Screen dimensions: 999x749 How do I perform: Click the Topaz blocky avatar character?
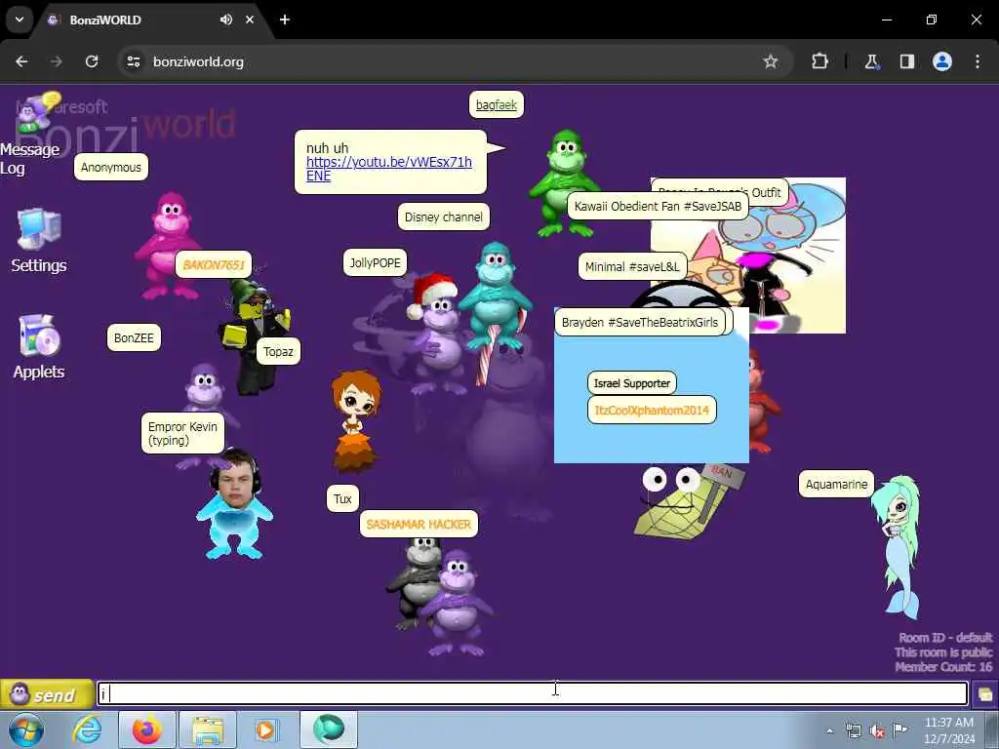click(x=254, y=337)
